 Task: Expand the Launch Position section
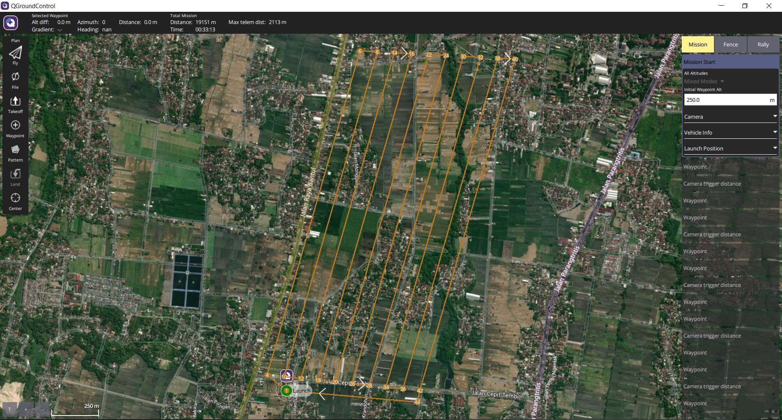coord(730,149)
